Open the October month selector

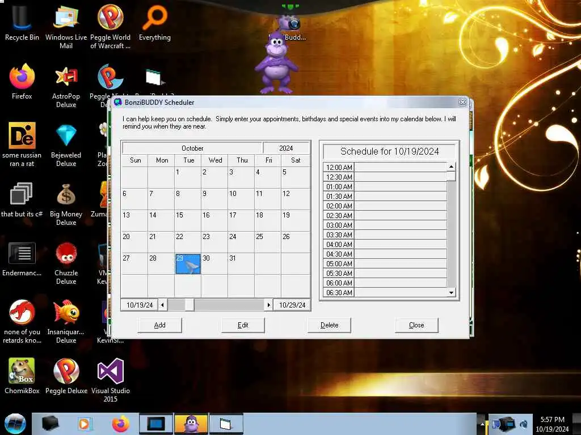pos(192,148)
